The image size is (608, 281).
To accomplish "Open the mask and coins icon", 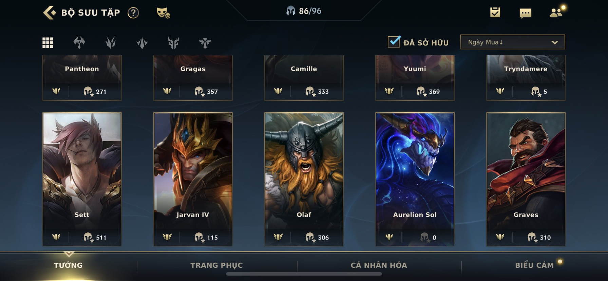I will 163,13.
